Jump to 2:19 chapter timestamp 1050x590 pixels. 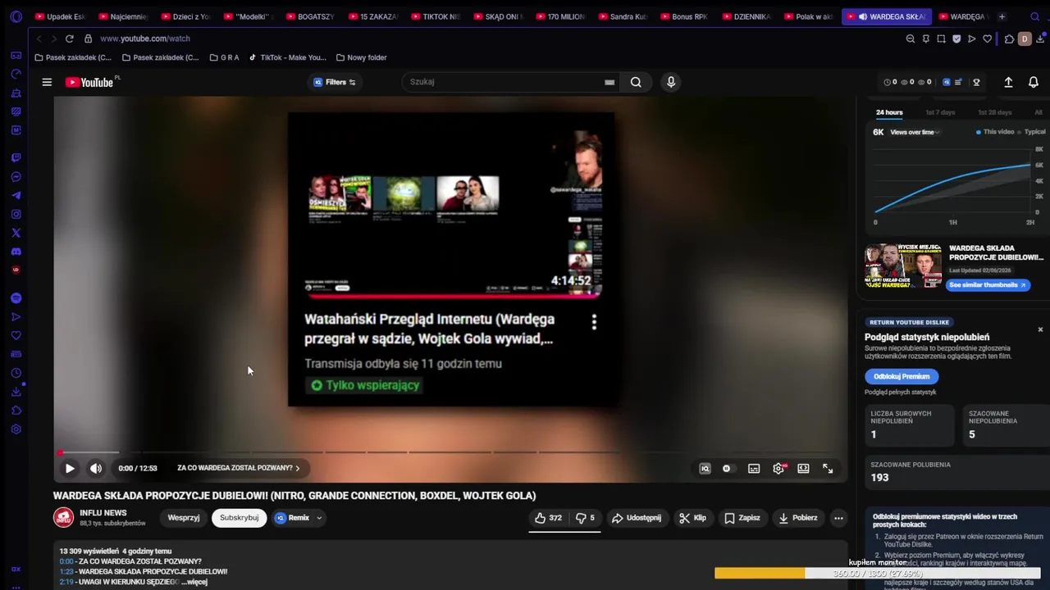[x=66, y=582]
